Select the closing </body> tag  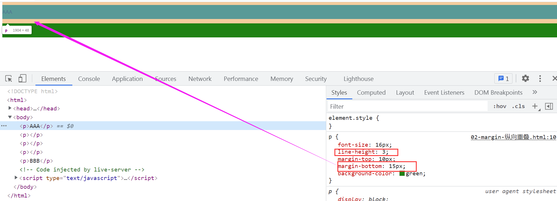tap(25, 187)
